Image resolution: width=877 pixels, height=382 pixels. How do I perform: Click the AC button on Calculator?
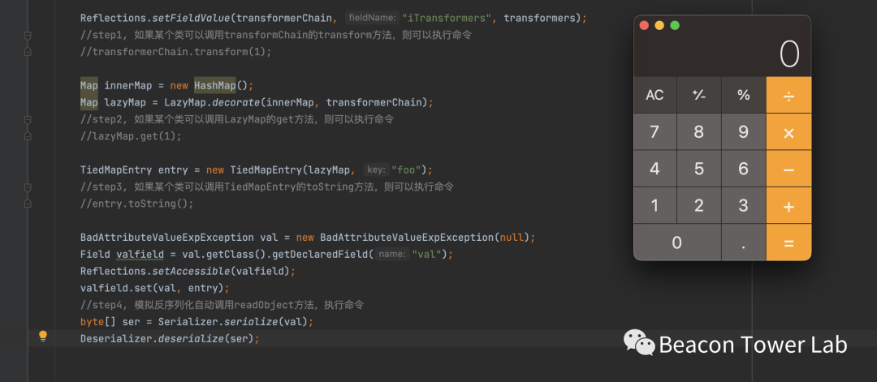click(x=655, y=95)
